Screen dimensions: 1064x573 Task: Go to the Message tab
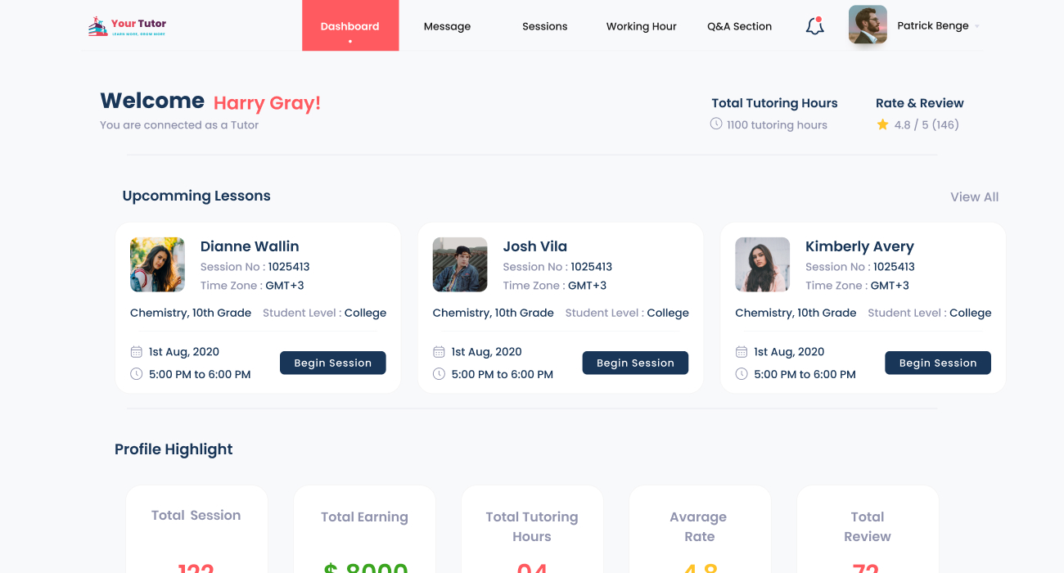(447, 26)
